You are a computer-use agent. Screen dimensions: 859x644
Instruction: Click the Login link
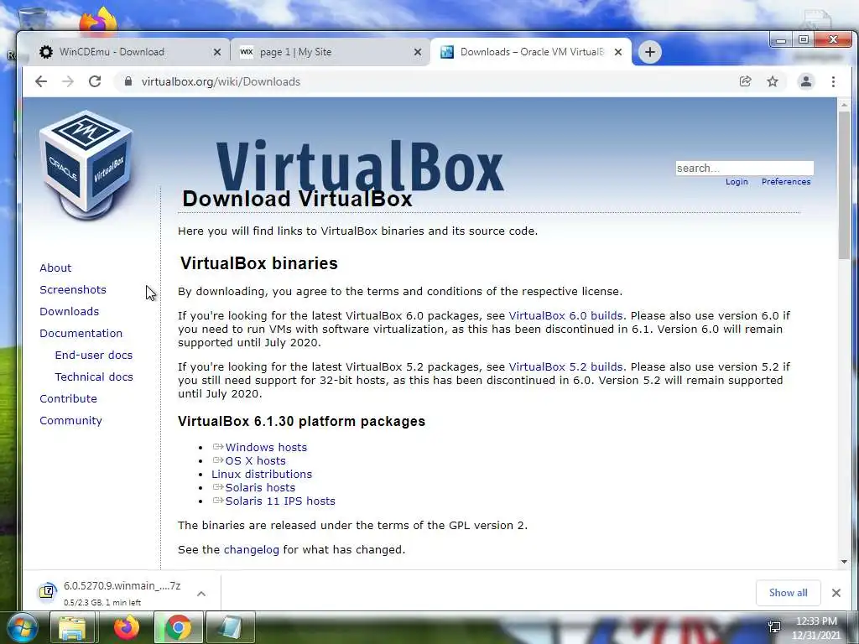tap(737, 182)
